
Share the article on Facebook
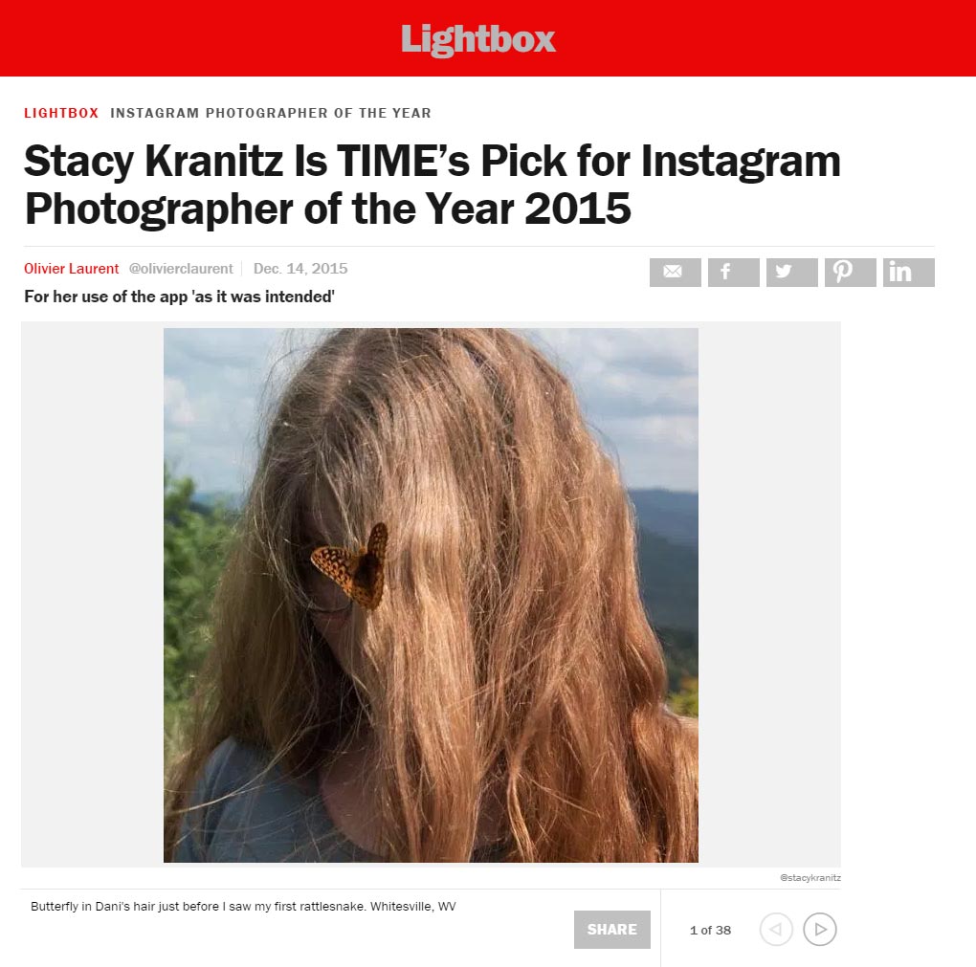[733, 272]
